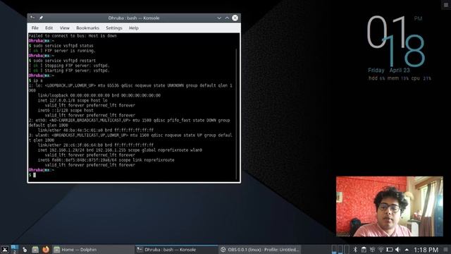Toggle the pin icon on Konsole title bar
The image size is (451, 254).
[41, 18]
